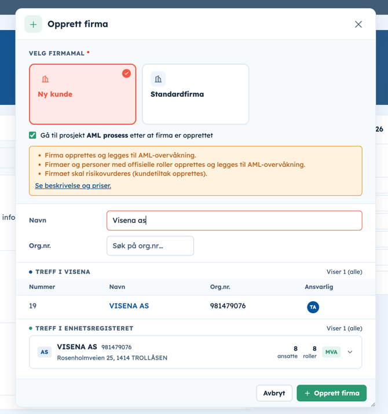Screen dimensions: 388x414
Task: Select the Ny kunde company template card
Action: coord(83,94)
